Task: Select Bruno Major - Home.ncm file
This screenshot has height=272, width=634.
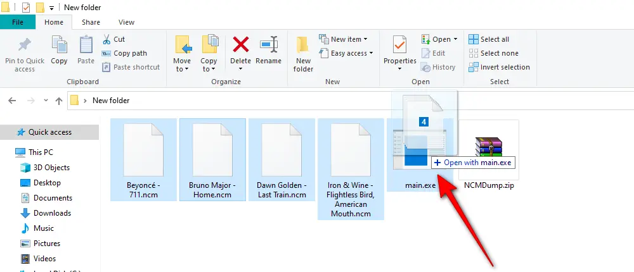Action: pos(212,159)
